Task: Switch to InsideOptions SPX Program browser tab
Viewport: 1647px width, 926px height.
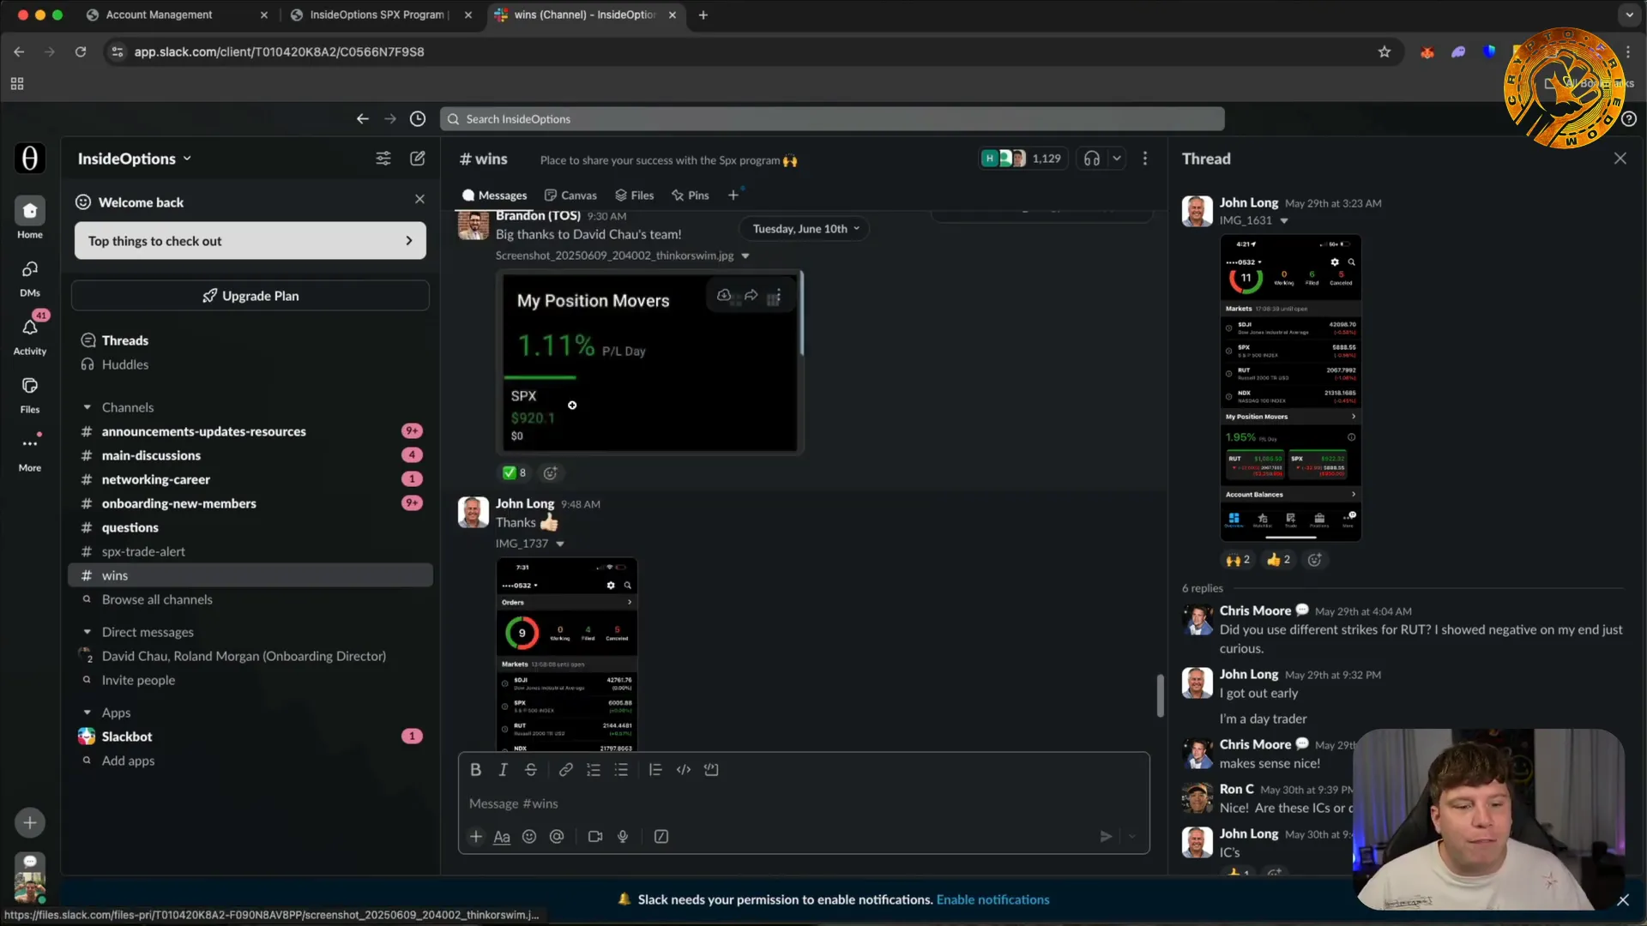Action: tap(381, 15)
